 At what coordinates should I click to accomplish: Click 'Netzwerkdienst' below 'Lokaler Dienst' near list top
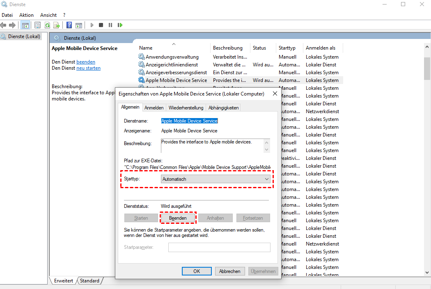(x=322, y=112)
